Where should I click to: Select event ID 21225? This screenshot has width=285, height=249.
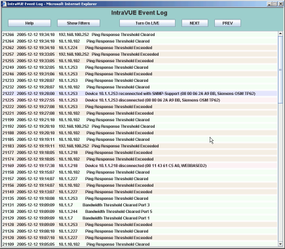8,100
